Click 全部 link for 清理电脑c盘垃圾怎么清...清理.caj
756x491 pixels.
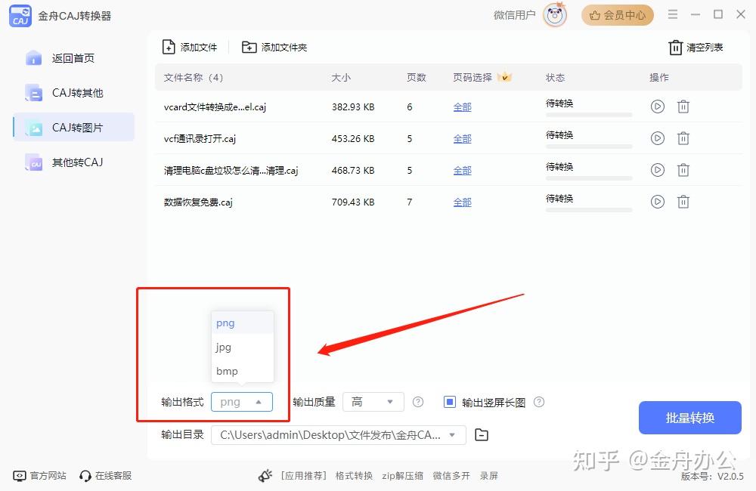[x=462, y=170]
